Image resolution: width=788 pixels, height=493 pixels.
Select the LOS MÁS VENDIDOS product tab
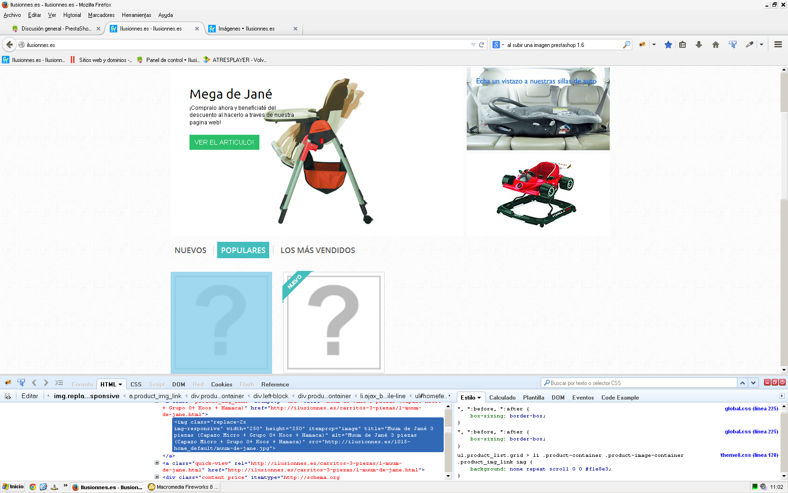pyautogui.click(x=318, y=250)
